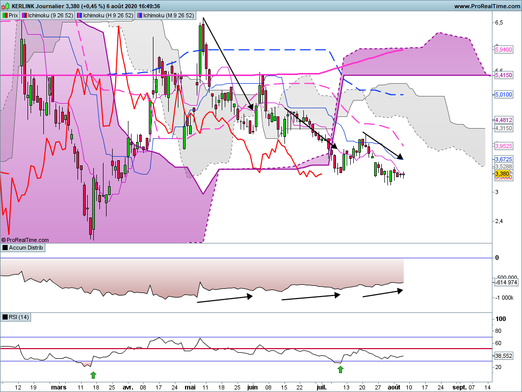Click the candlestick icon beside KERLINK title
The width and height of the screenshot is (522, 392).
point(6,6)
